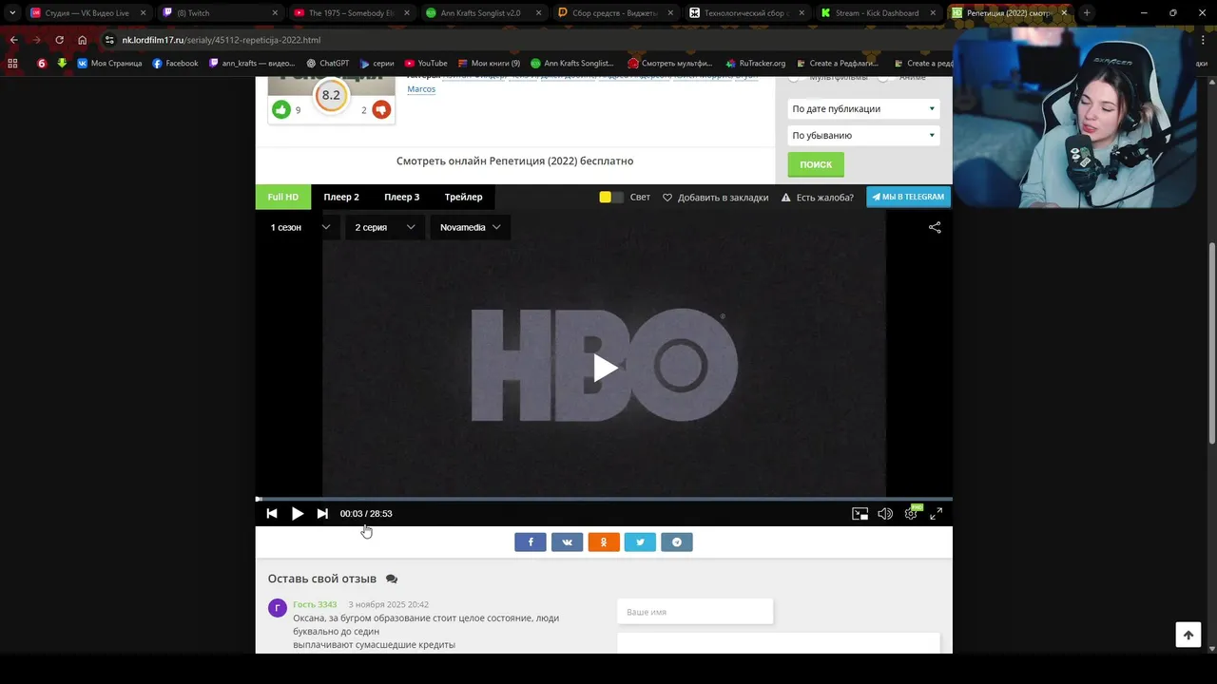Share the page on Facebook

pyautogui.click(x=531, y=542)
